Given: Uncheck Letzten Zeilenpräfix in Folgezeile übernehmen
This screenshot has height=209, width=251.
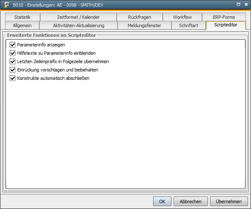Looking at the screenshot, I should pos(13,61).
